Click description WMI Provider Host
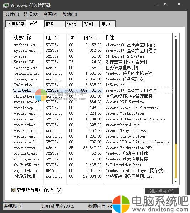Image resolution: width=190 pixels, height=213 pixels. (123, 165)
